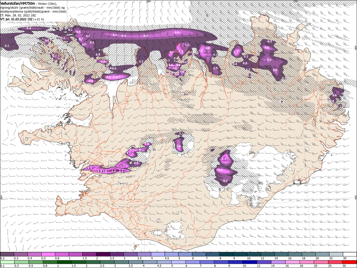The image size is (357, 268).
Task: Click the 'VT: þri. 01.03.2022 15Z' valid time
Action: pyautogui.click(x=16, y=19)
